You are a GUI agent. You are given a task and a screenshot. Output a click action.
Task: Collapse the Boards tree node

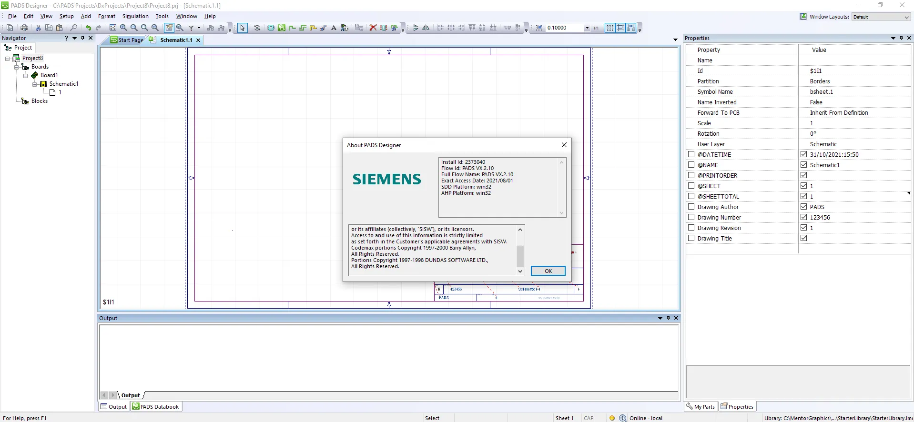17,67
